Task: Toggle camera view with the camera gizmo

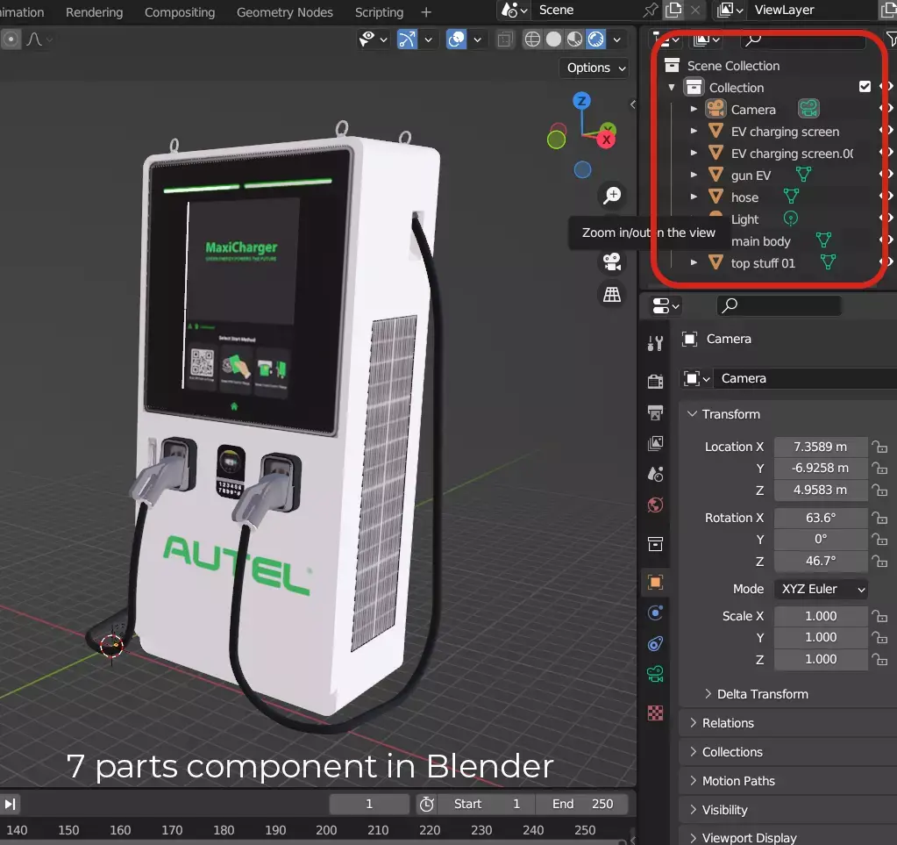Action: coord(612,261)
